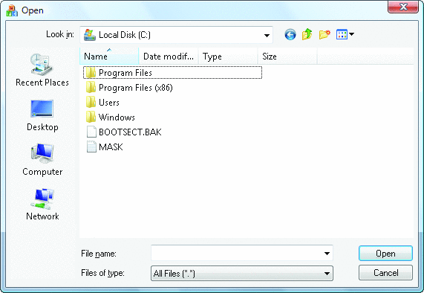The height and width of the screenshot is (293, 424).
Task: Click the 'Recent Places' label
Action: (x=42, y=83)
